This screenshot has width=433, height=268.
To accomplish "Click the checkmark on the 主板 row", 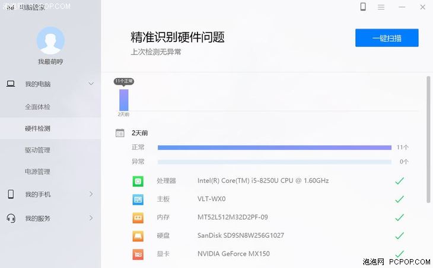I will pos(399,199).
